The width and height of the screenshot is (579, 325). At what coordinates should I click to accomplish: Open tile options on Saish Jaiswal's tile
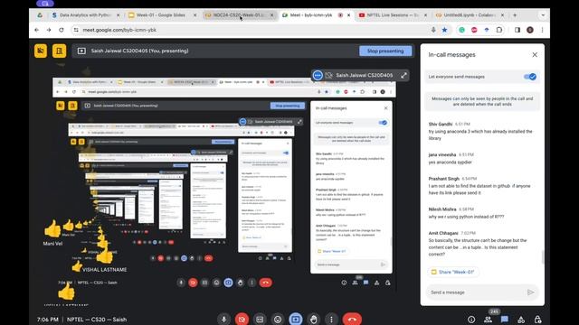pos(318,75)
